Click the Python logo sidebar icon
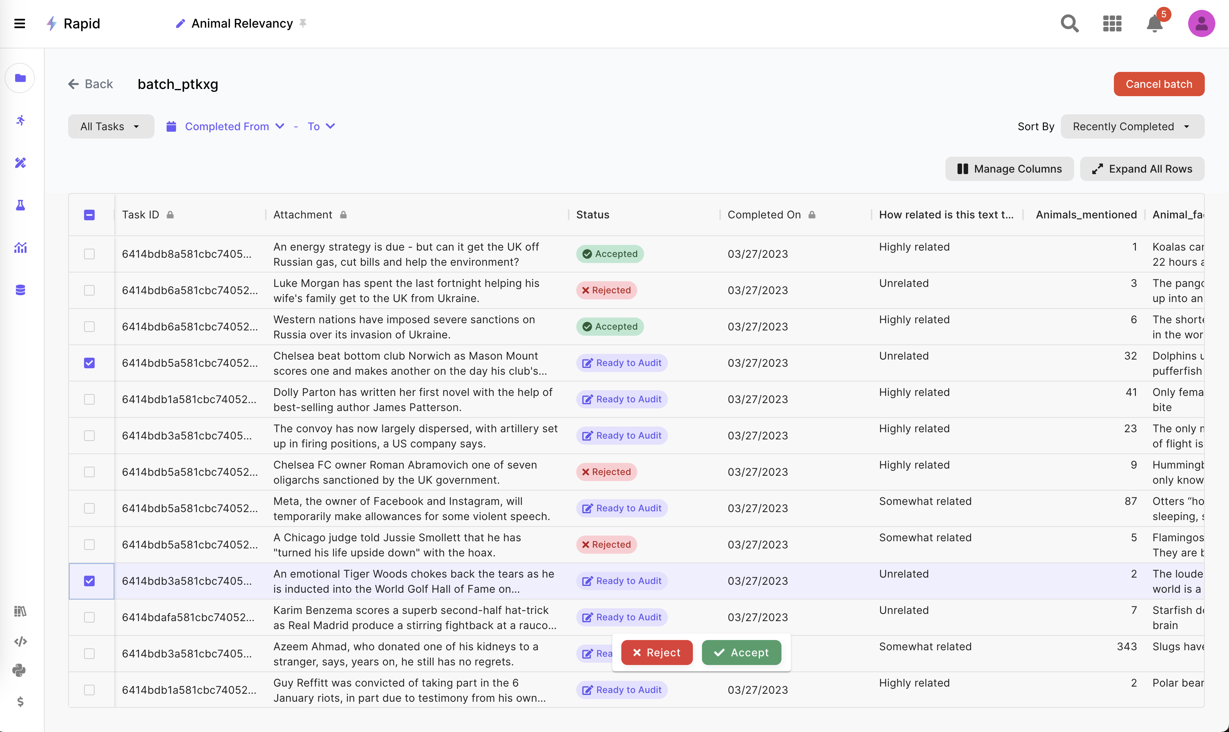1229x732 pixels. (19, 670)
